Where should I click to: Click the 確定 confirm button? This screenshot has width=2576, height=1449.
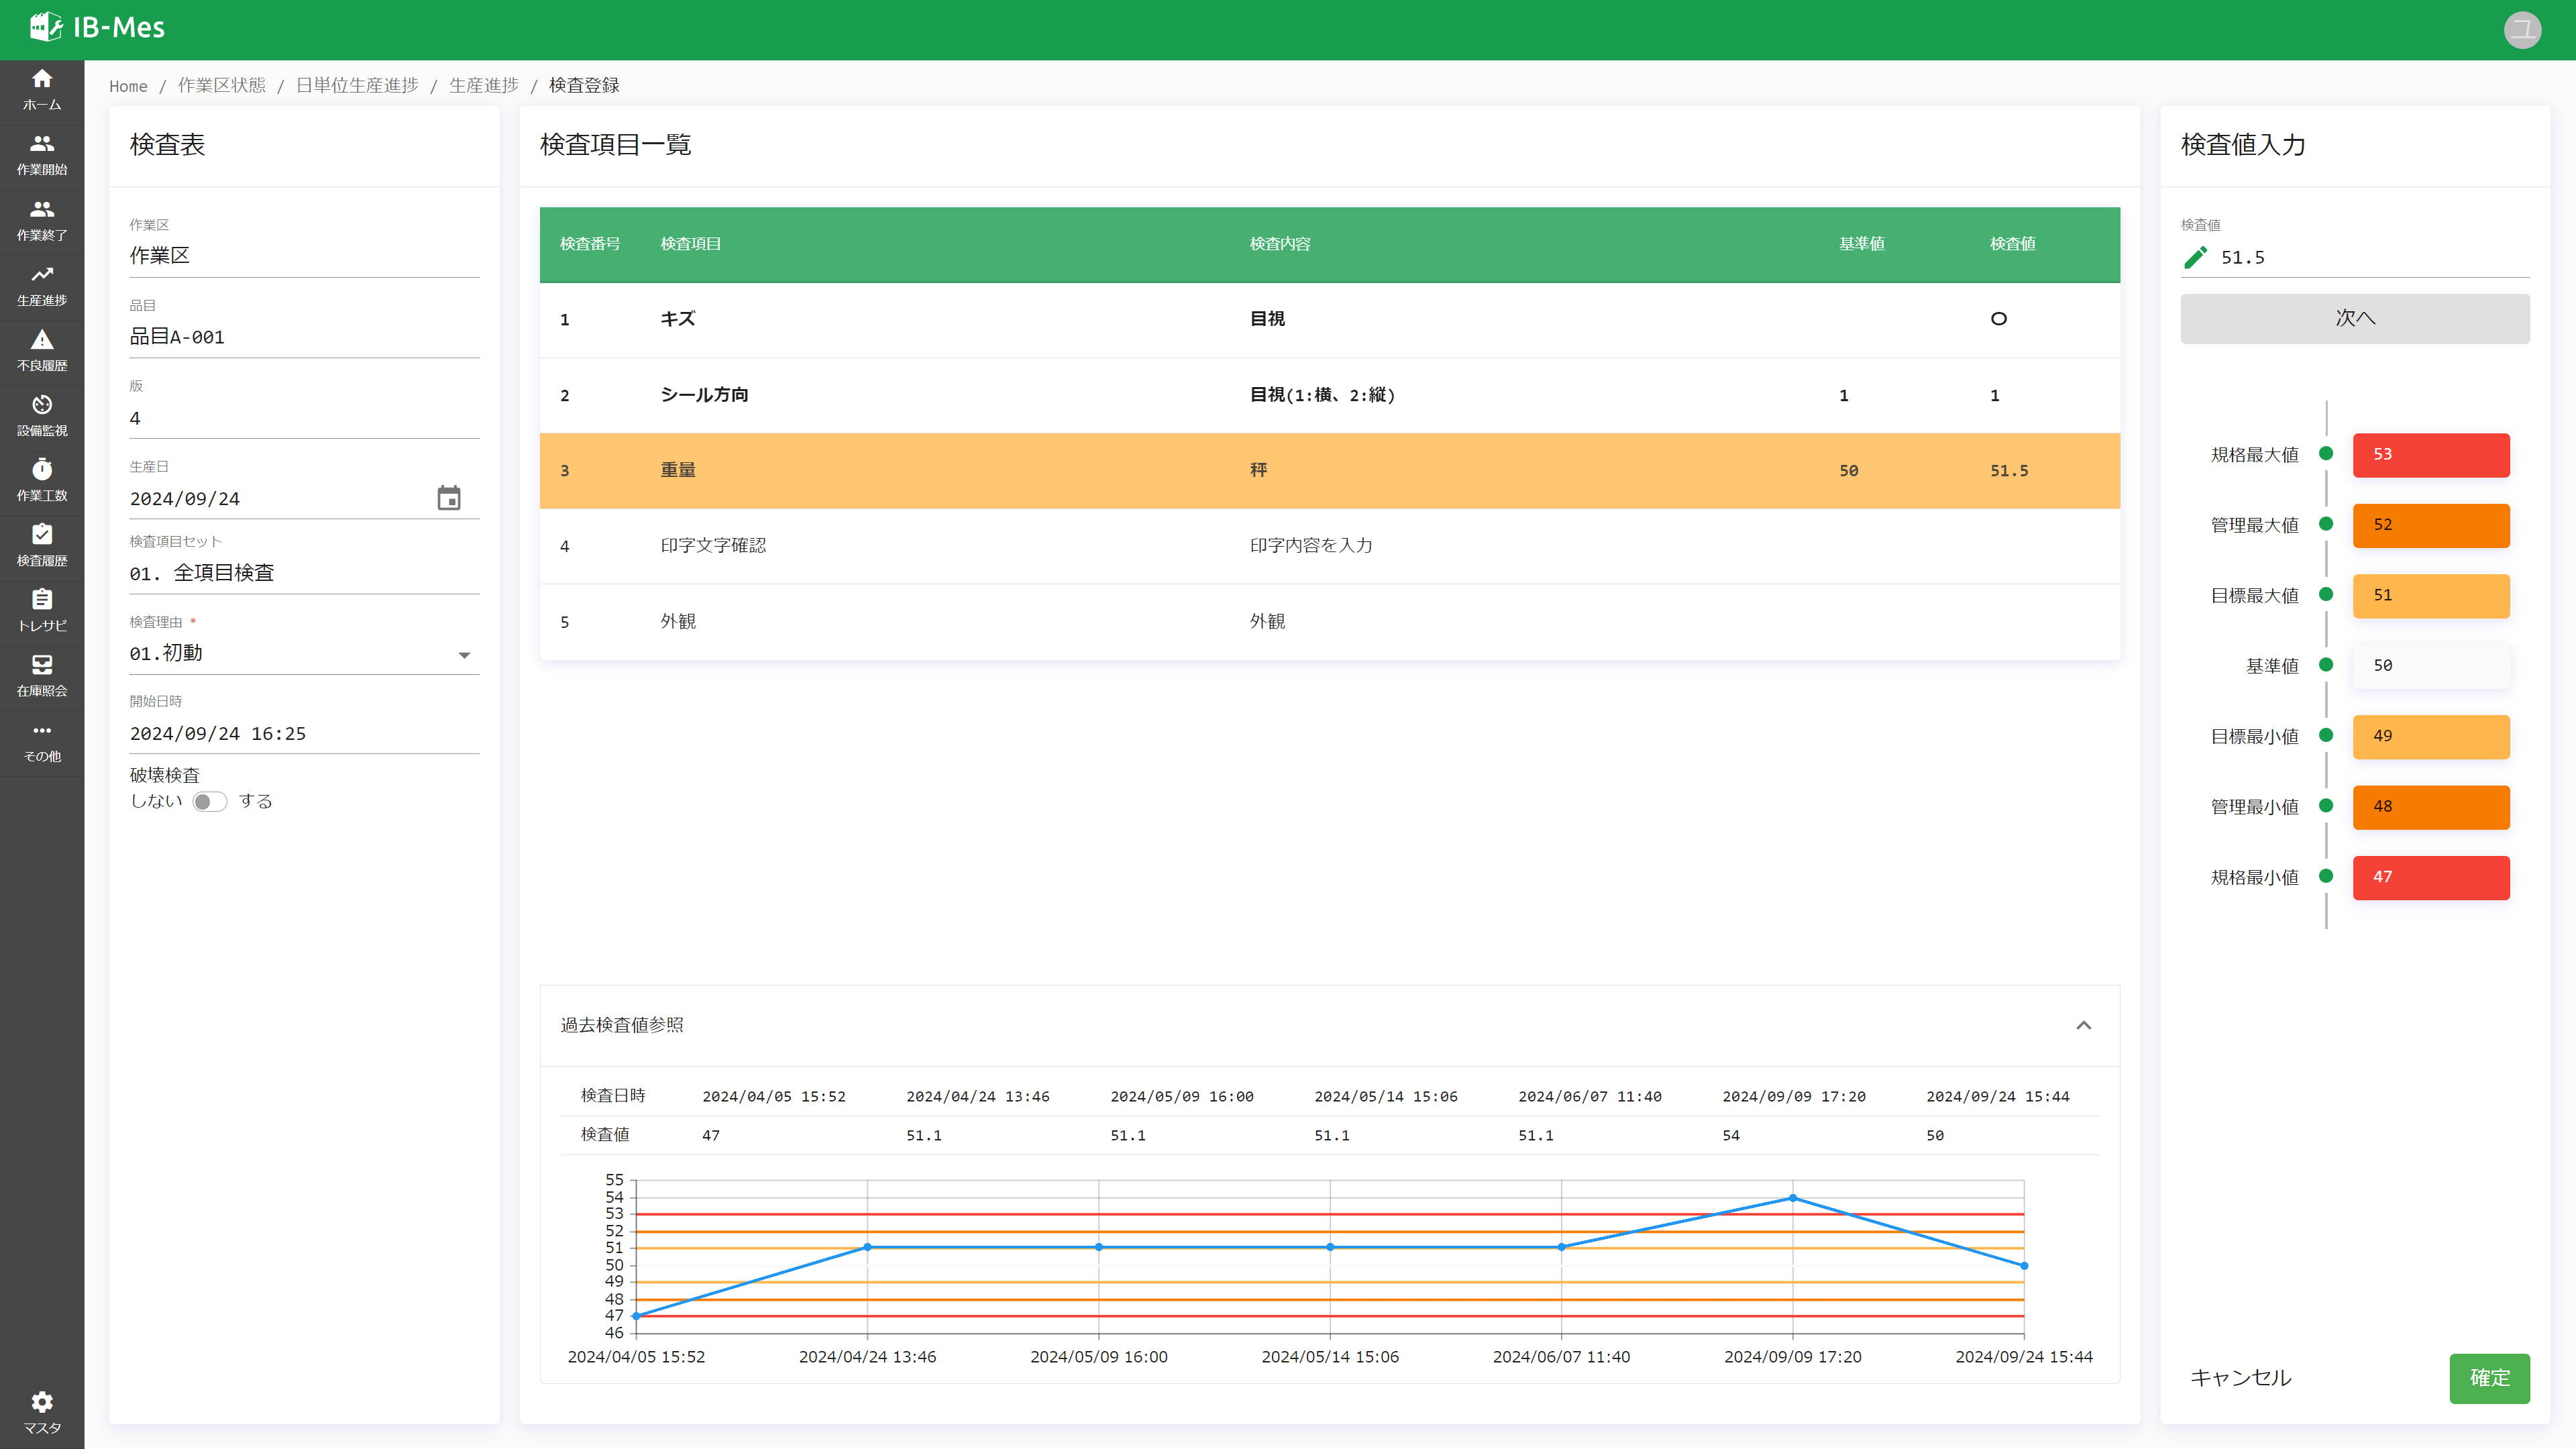tap(2490, 1378)
